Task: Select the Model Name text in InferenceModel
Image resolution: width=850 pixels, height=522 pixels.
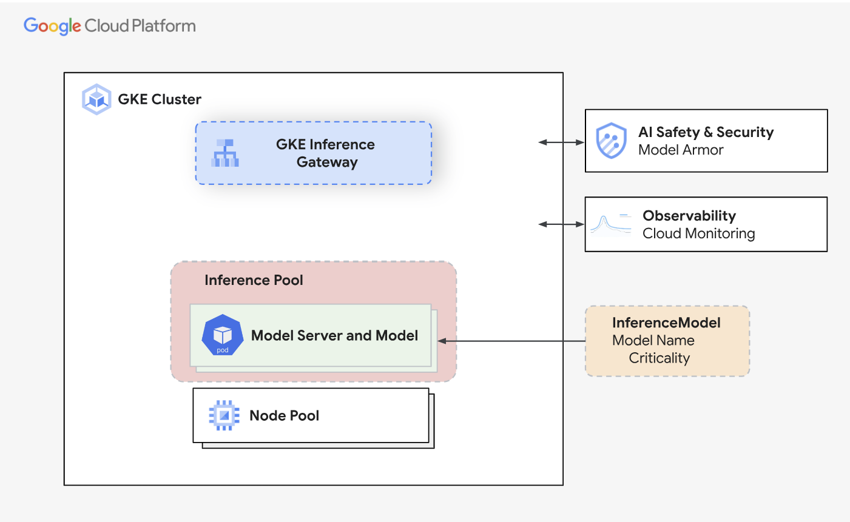Action: pyautogui.click(x=653, y=341)
